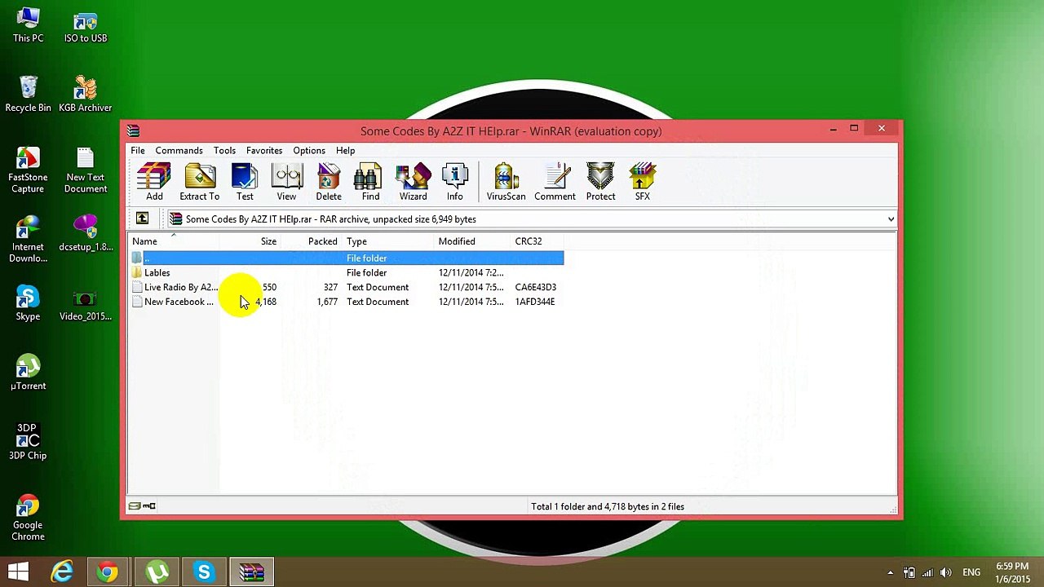Open the Commands menu
The image size is (1044, 587).
(x=179, y=150)
